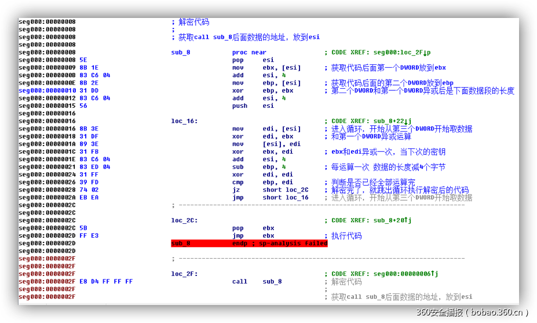The image size is (537, 323).
Task: Click the loc_16: label
Action: pos(184,121)
